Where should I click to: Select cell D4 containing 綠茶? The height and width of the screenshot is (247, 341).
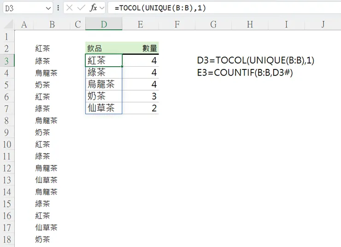[104, 72]
